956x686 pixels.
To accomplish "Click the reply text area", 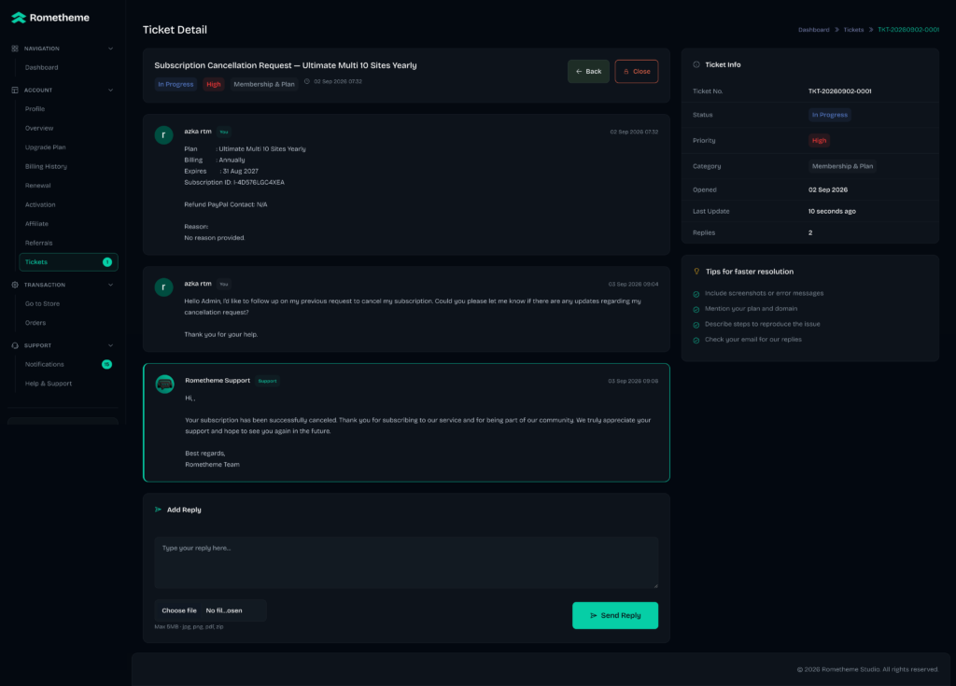I will coord(406,562).
